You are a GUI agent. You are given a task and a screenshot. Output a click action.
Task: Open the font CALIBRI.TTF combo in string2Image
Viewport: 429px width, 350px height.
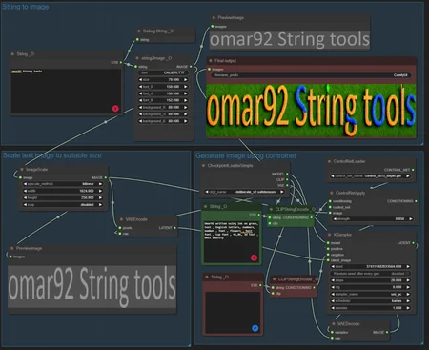coord(163,72)
